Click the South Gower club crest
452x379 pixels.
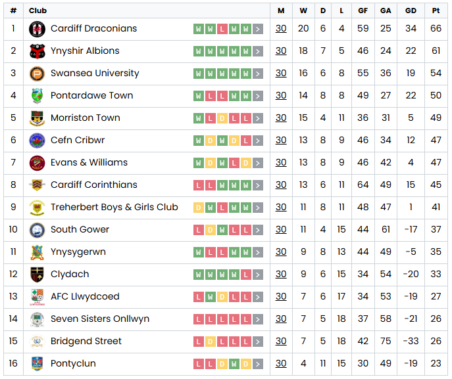pos(37,230)
